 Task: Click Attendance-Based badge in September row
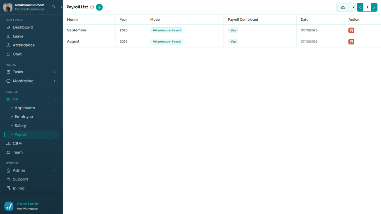pos(167,30)
